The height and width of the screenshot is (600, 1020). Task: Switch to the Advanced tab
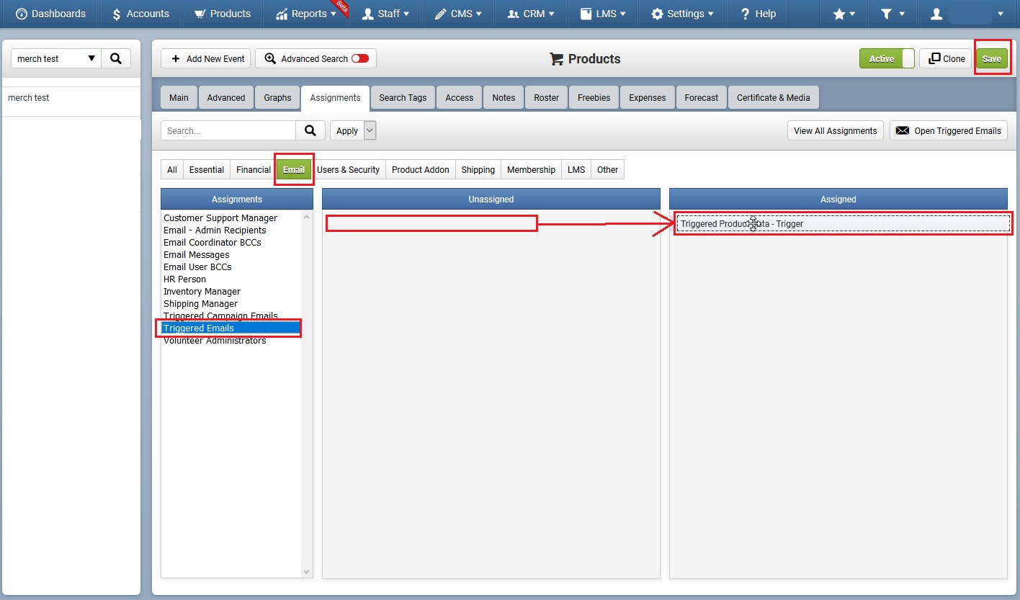pos(226,98)
